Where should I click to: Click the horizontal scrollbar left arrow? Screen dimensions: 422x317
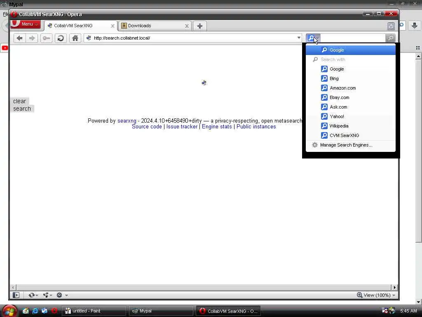(13, 287)
